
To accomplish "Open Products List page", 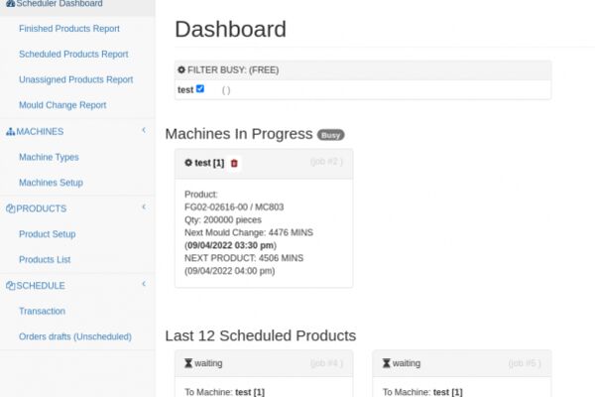I will point(45,259).
